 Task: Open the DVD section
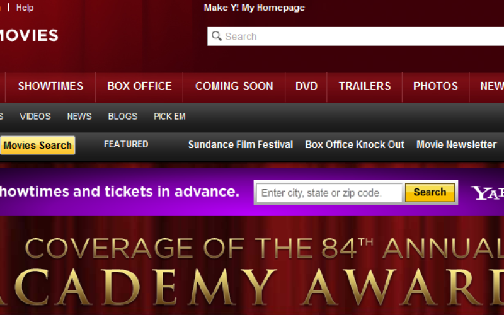coord(306,86)
